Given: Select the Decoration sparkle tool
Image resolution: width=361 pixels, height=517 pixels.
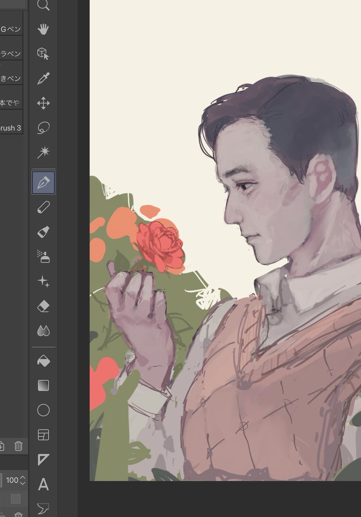Looking at the screenshot, I should pyautogui.click(x=43, y=281).
